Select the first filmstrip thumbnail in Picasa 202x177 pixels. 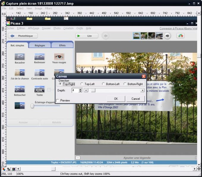click(136, 36)
